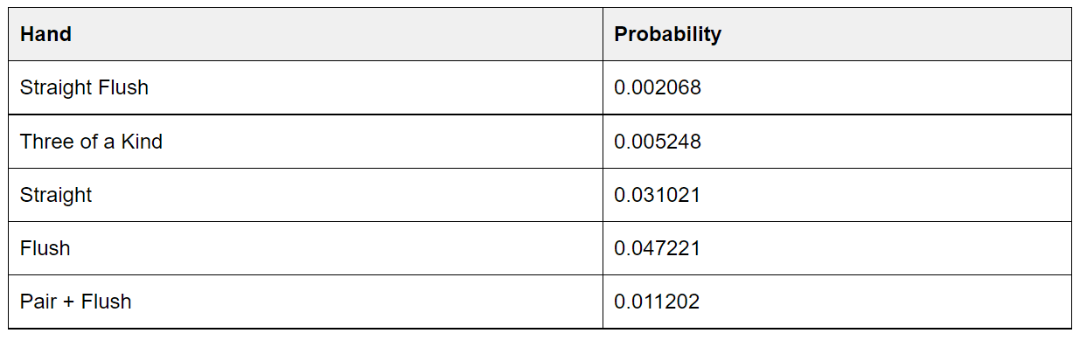This screenshot has height=340, width=1080.
Task: Select the 0.031021 probability cell
Action: tap(837, 195)
